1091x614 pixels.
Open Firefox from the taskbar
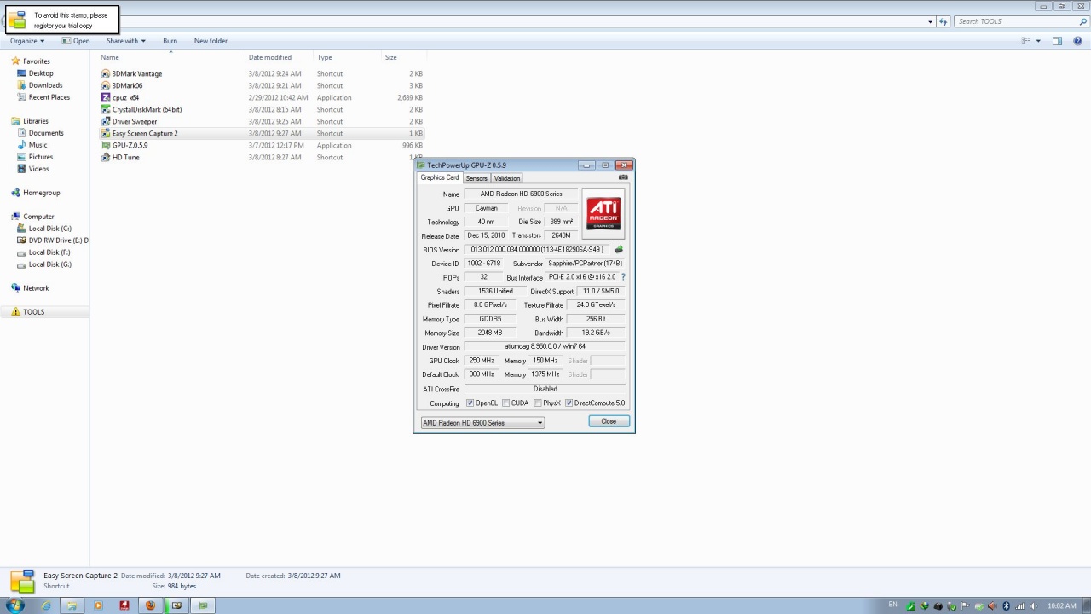(x=150, y=605)
